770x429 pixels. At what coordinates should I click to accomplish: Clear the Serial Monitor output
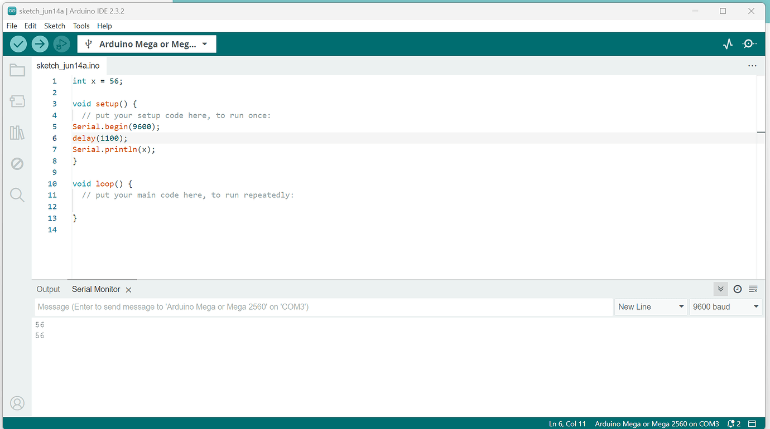point(753,289)
